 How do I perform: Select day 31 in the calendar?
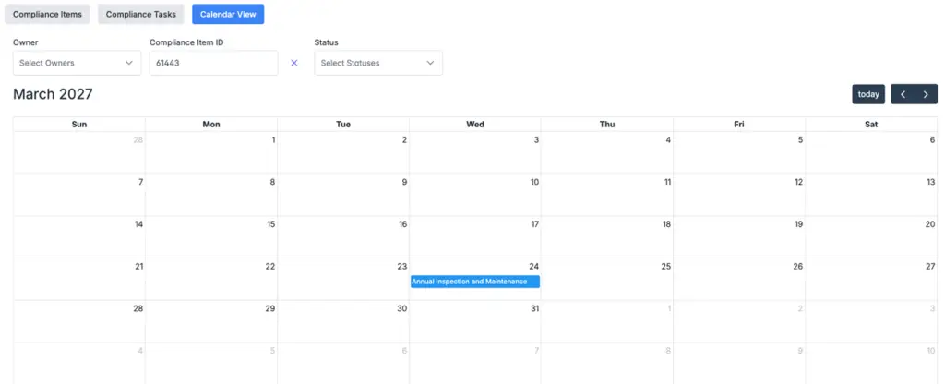pyautogui.click(x=475, y=320)
